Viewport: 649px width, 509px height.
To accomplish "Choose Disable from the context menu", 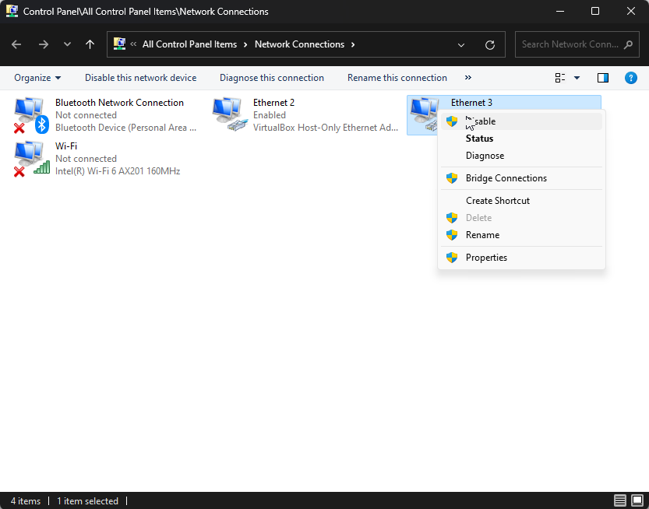I will 481,121.
